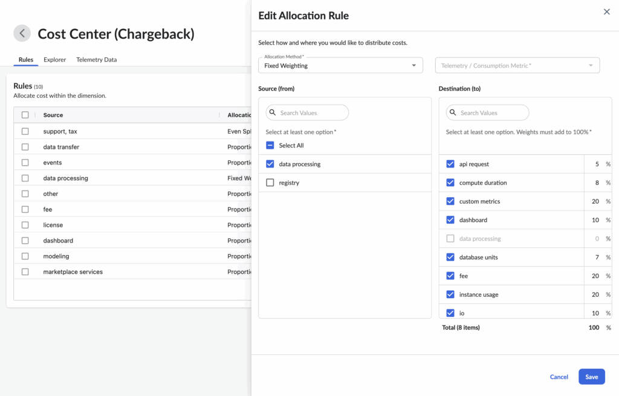619x396 pixels.
Task: Click the magnifier icon in the Destination search box
Action: tap(454, 112)
